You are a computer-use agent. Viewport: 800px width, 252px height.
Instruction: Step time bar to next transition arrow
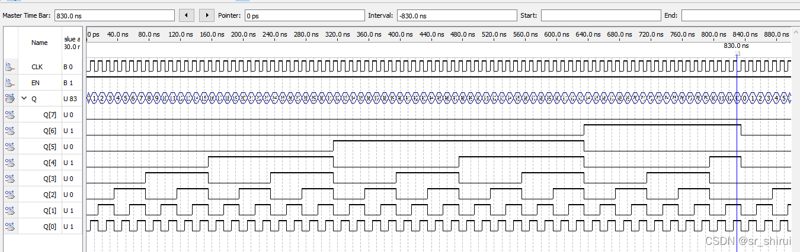[207, 15]
